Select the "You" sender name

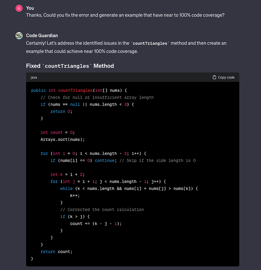tap(30, 8)
